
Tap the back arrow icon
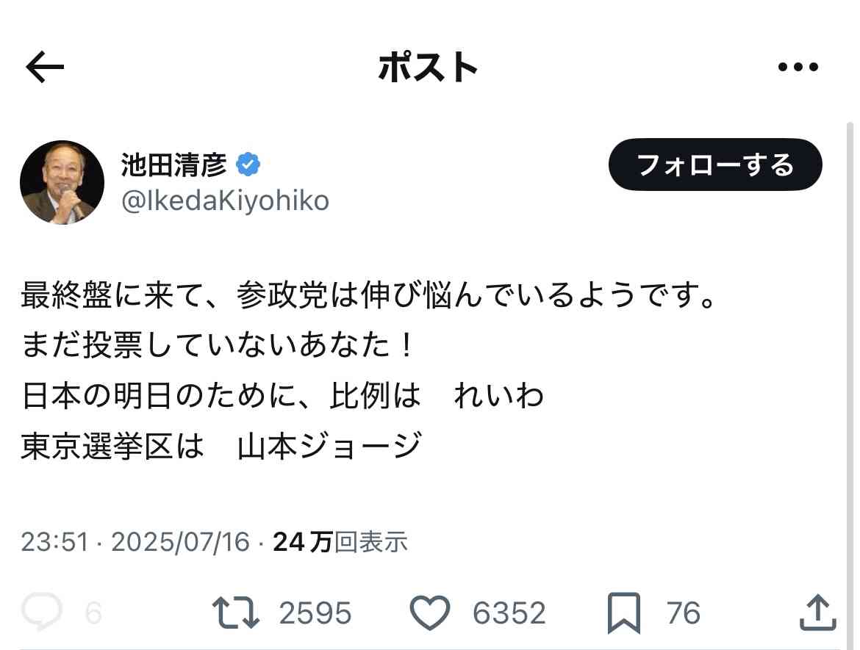point(45,67)
